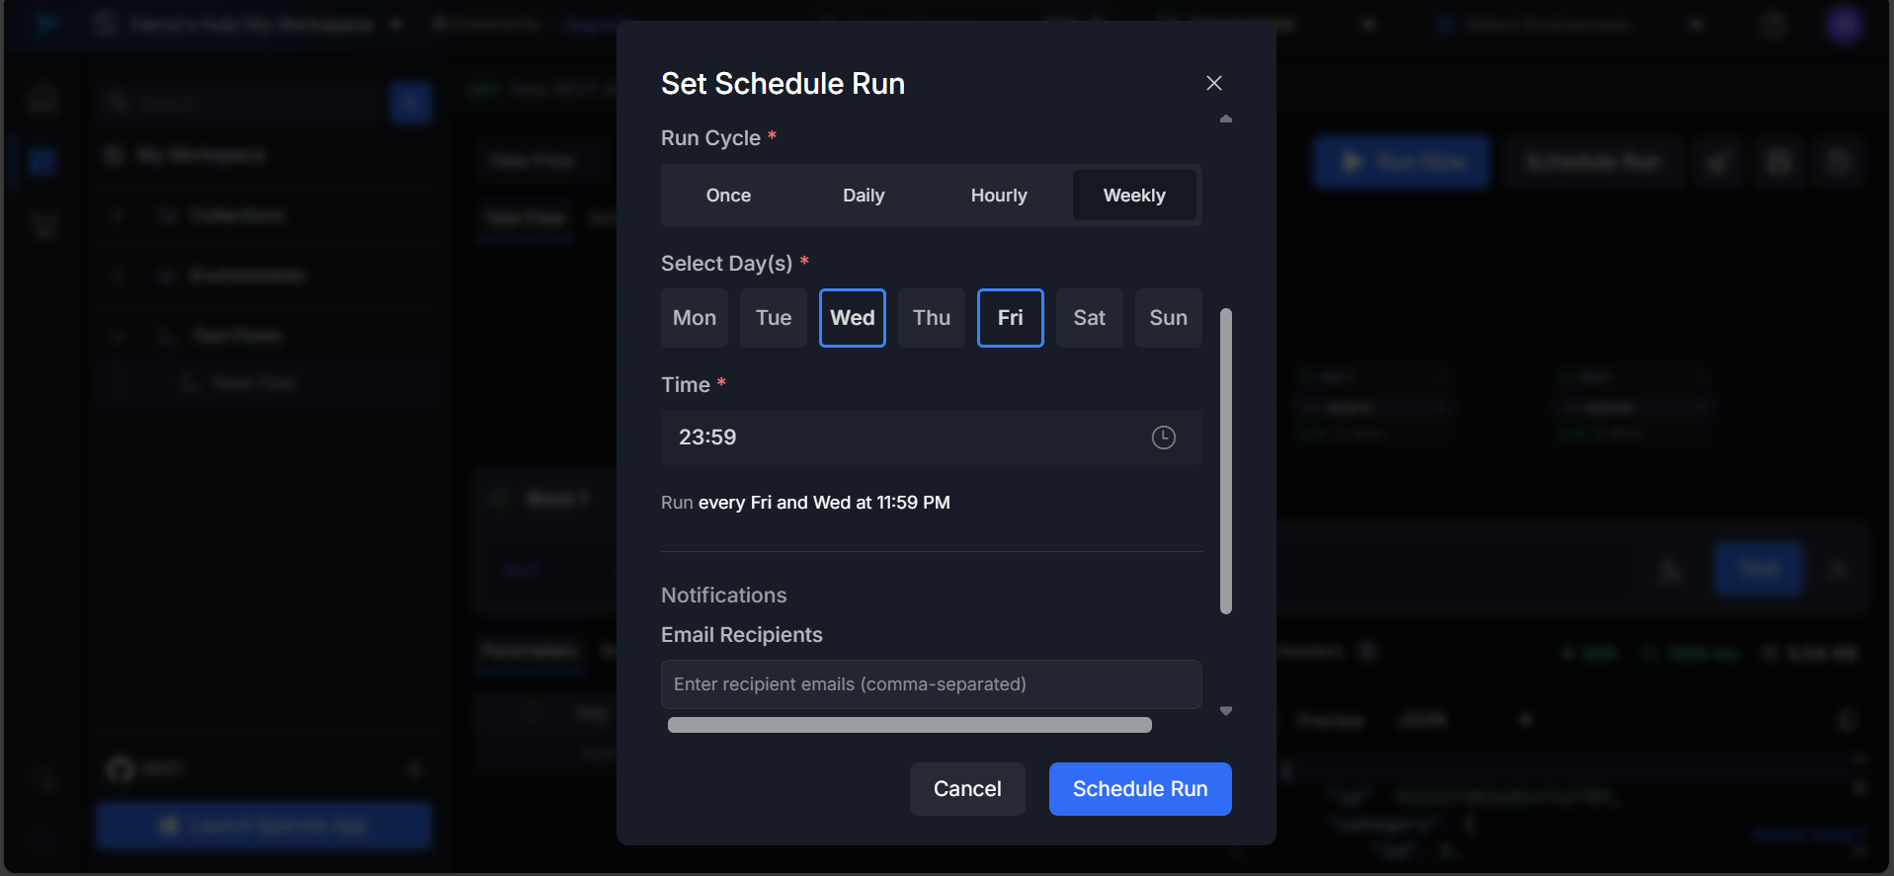The width and height of the screenshot is (1894, 876).
Task: Choose the Weekly run cycle
Action: tap(1134, 196)
